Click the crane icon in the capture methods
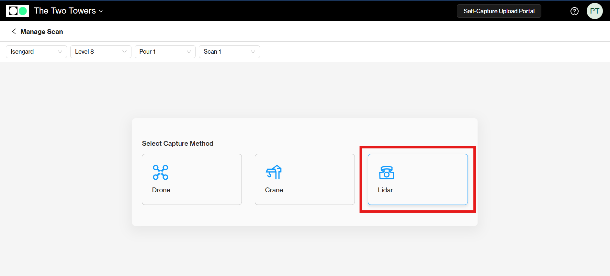The image size is (610, 276). (x=274, y=172)
